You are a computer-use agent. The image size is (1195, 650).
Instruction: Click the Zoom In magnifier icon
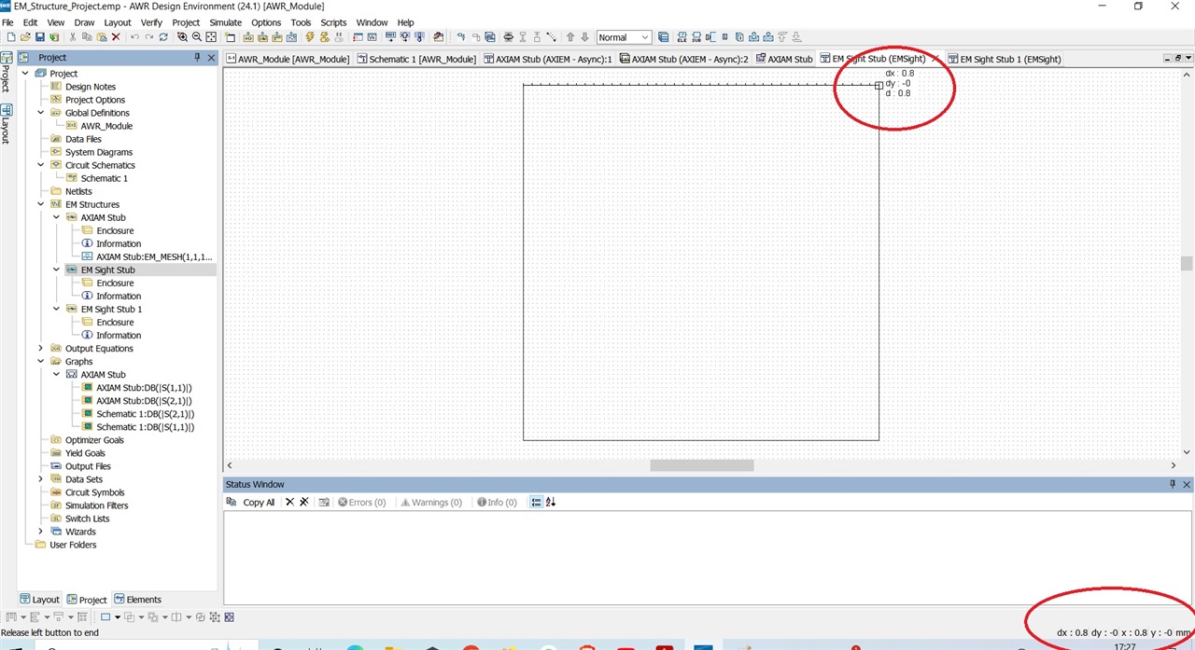click(182, 37)
